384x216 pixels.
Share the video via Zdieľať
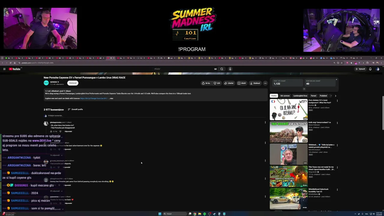[229, 83]
